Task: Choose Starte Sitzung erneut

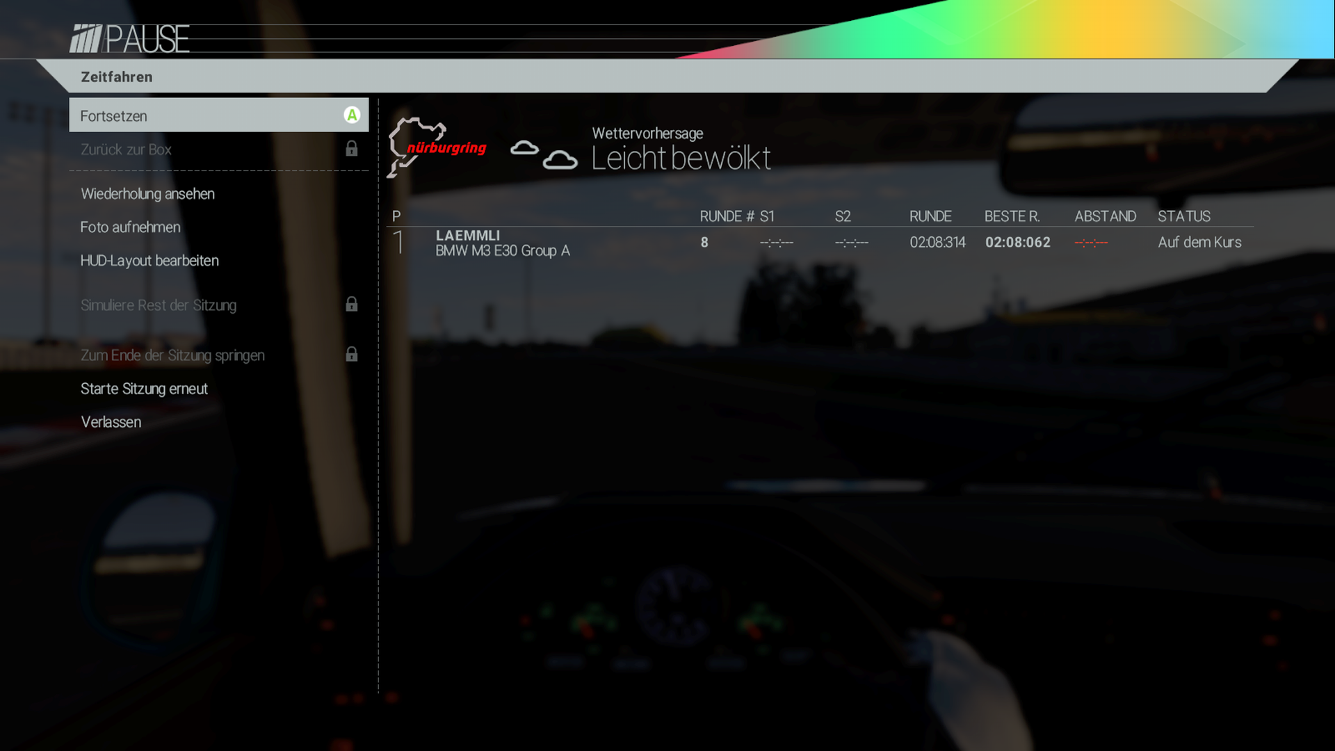Action: 144,389
